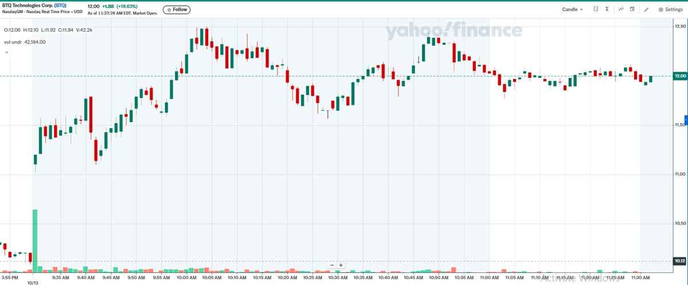688x285 pixels.
Task: Click the +1.88 price change value
Action: [x=109, y=6]
